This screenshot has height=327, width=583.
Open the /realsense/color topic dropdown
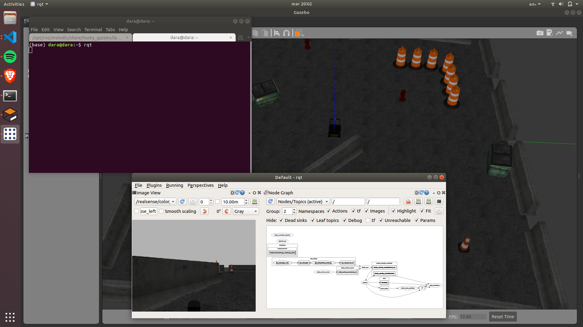[x=155, y=202]
